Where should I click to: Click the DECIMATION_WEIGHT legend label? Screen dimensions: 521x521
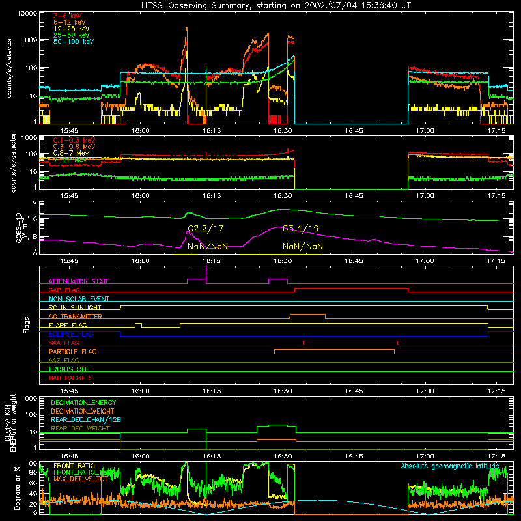point(83,411)
